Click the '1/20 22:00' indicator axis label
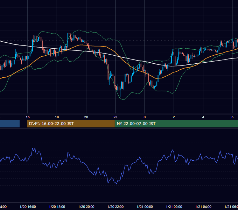The width and height of the screenshot is (238, 210). (115, 206)
